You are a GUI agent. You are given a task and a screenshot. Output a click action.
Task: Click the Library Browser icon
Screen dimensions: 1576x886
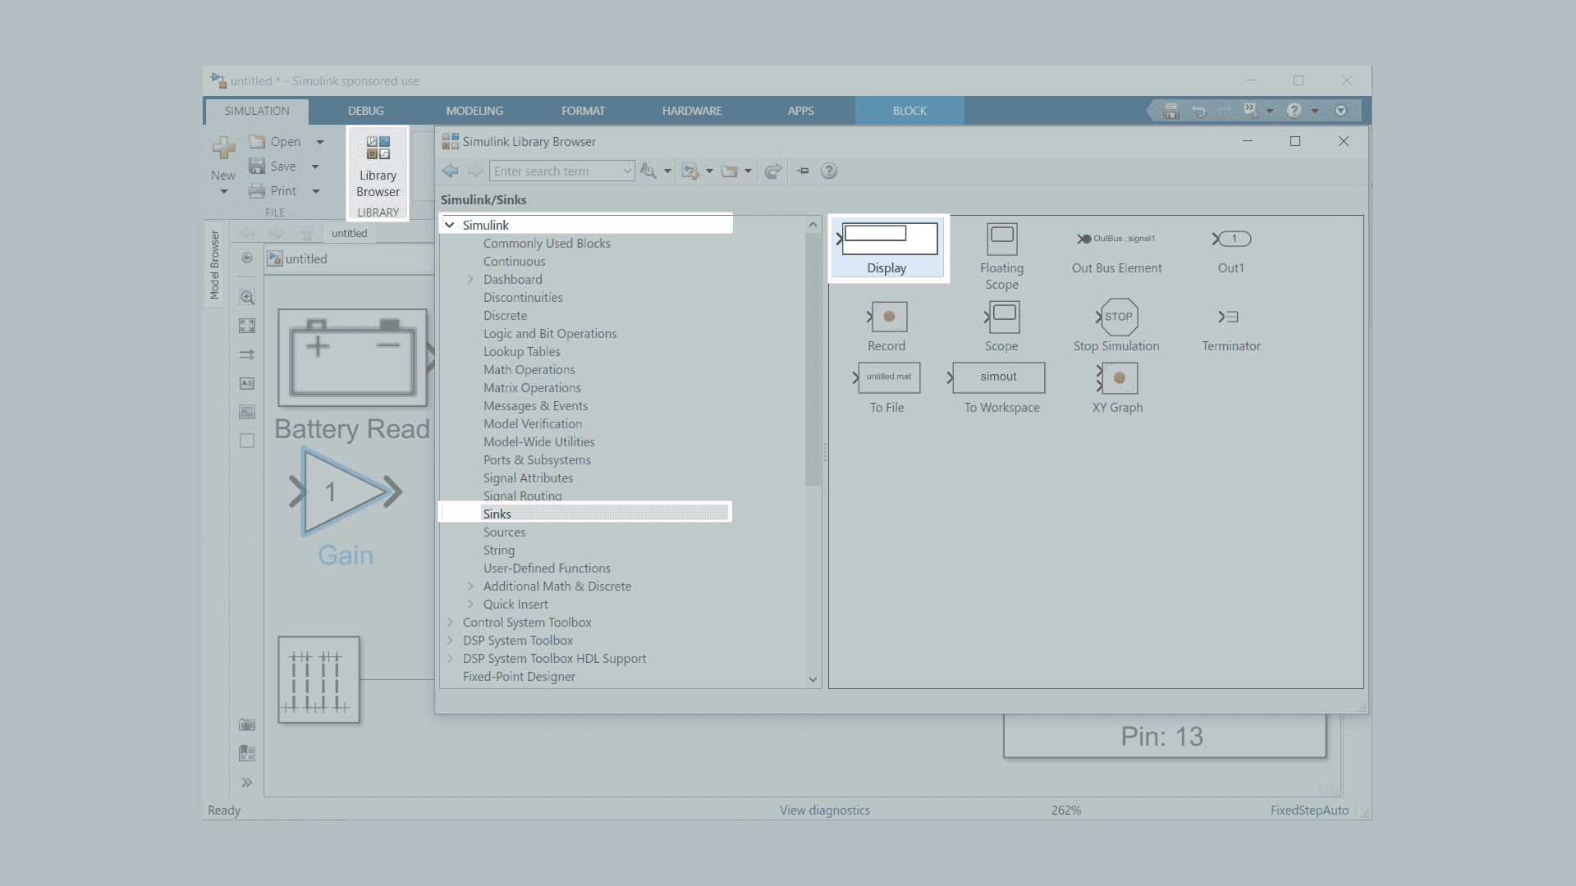point(378,149)
